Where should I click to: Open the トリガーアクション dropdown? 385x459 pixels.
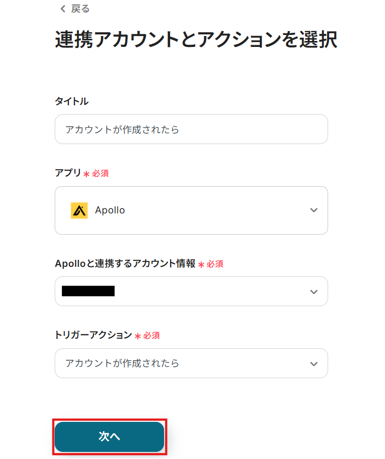click(x=191, y=363)
